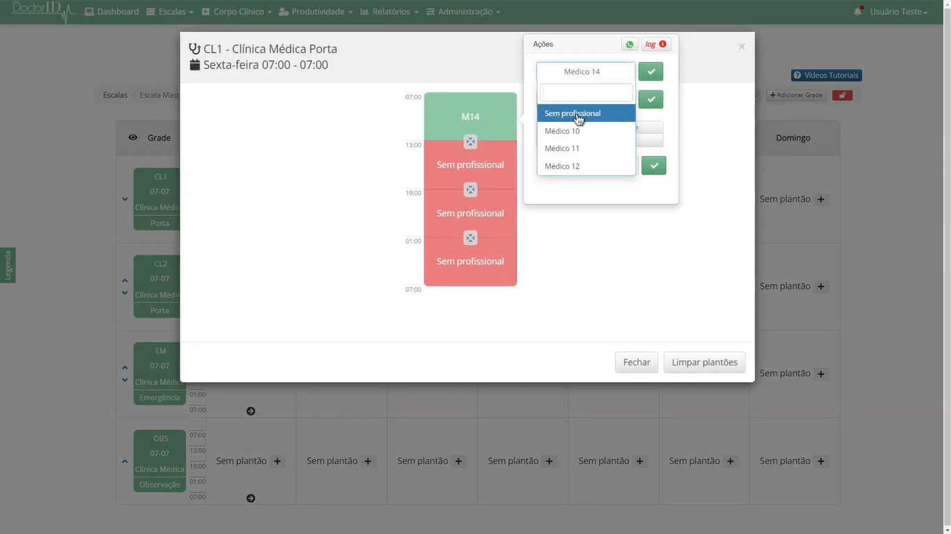The width and height of the screenshot is (951, 534).
Task: Go to Dashboard in the navigation bar
Action: [111, 12]
